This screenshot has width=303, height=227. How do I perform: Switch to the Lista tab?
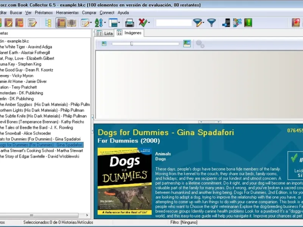(x=105, y=33)
